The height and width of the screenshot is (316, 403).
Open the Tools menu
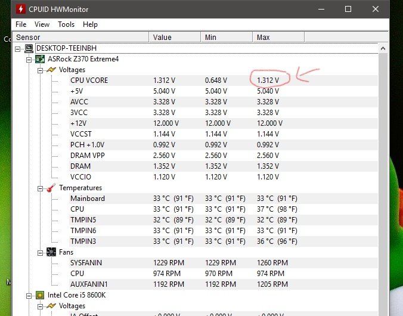tap(66, 24)
